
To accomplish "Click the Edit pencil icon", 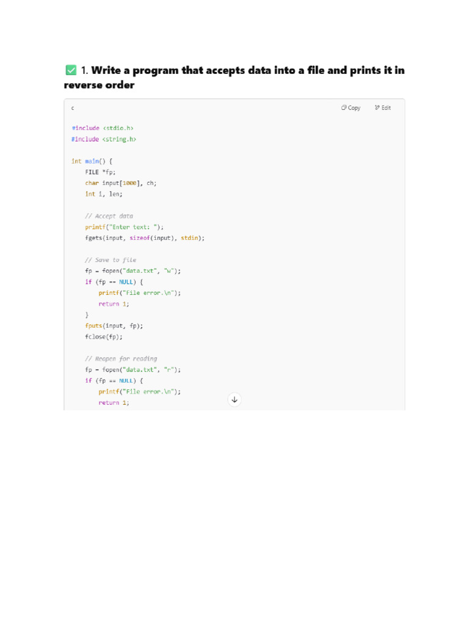I will click(377, 108).
